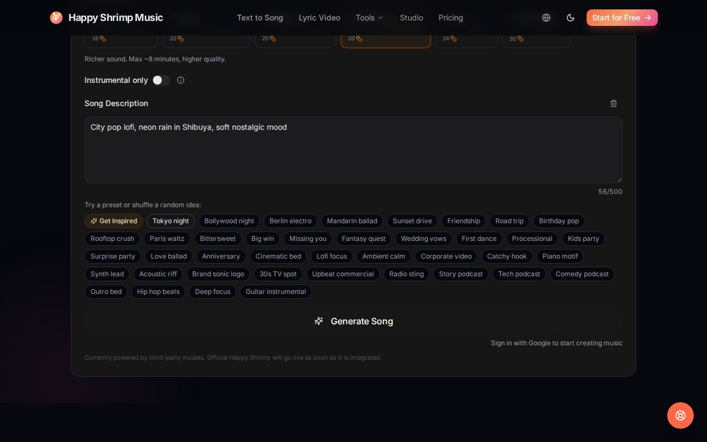Select the Wedding vows preset

[x=424, y=239]
